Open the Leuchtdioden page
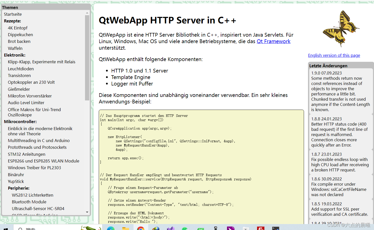This screenshot has height=230, width=374. [21, 69]
